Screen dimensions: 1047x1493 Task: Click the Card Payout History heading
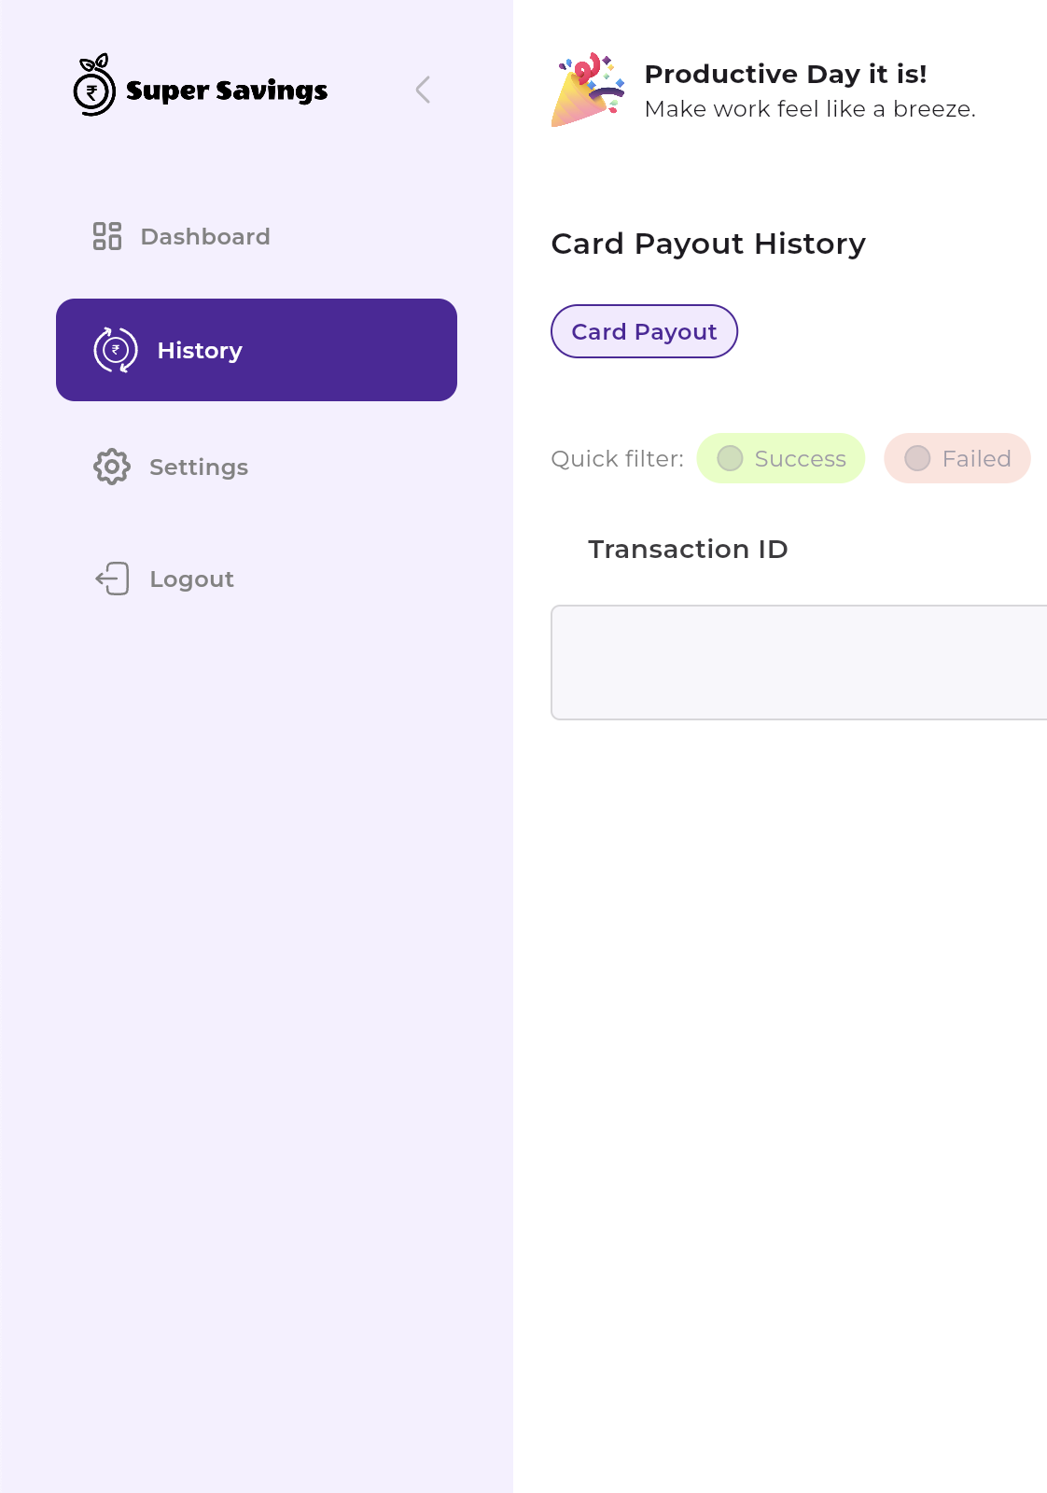708,244
